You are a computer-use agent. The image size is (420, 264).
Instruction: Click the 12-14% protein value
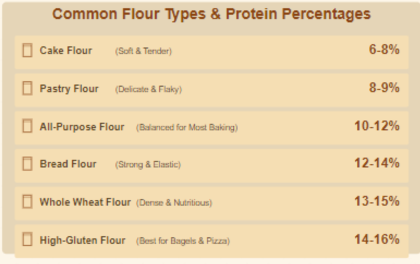[x=377, y=163]
